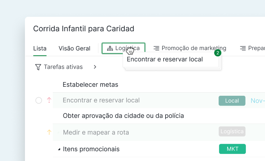Click the Promoção de marketing list icon

click(x=156, y=48)
